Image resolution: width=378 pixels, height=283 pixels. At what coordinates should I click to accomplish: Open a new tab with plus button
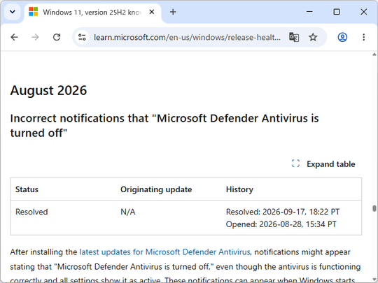click(x=173, y=12)
